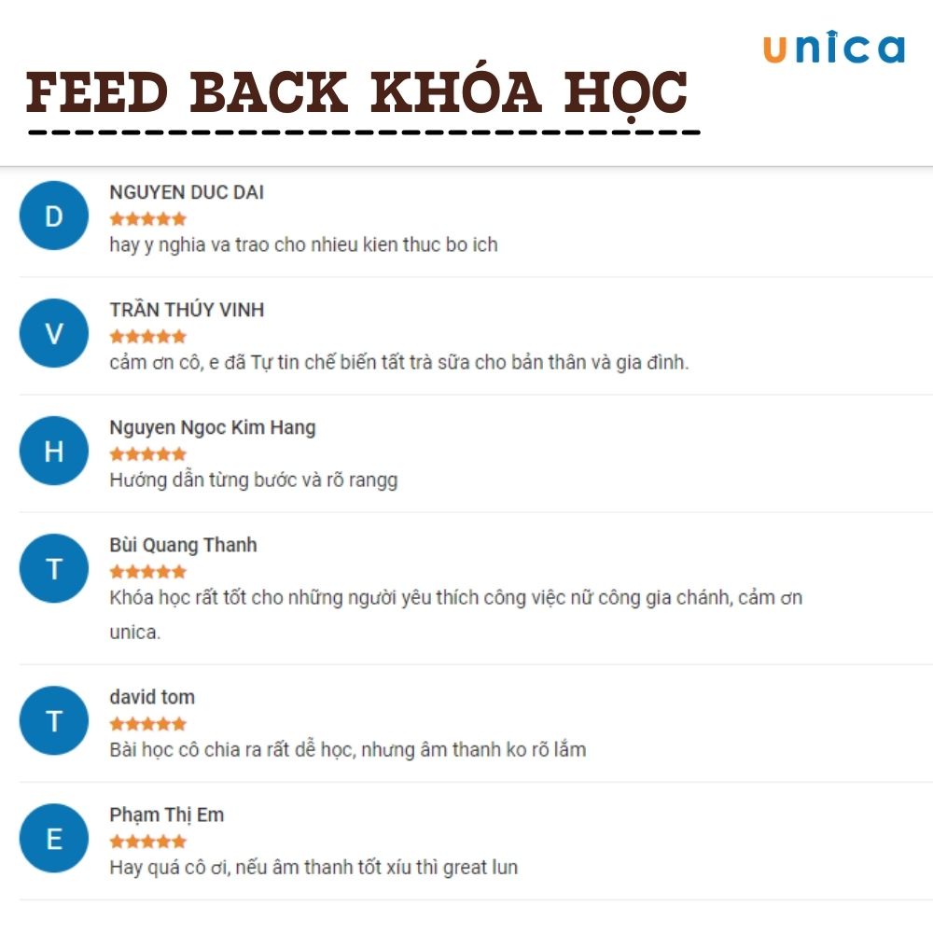Click the blue E avatar circle
This screenshot has height=933, width=933.
click(54, 838)
